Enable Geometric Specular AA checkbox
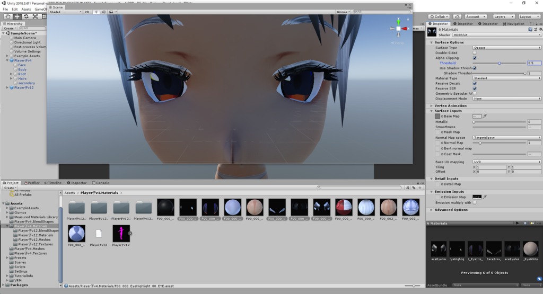The height and width of the screenshot is (294, 543). pos(475,93)
